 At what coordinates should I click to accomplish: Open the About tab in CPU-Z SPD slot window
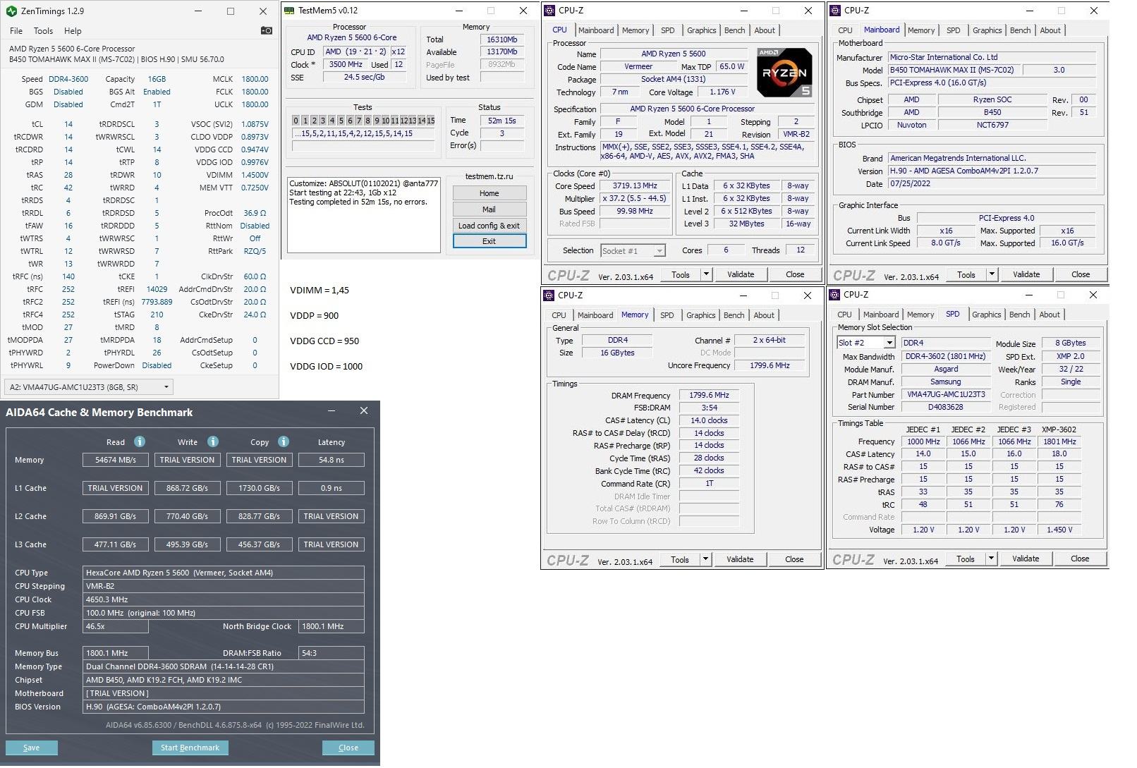1050,315
